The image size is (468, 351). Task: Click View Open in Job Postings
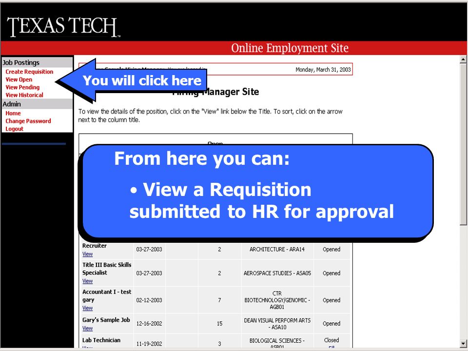19,79
